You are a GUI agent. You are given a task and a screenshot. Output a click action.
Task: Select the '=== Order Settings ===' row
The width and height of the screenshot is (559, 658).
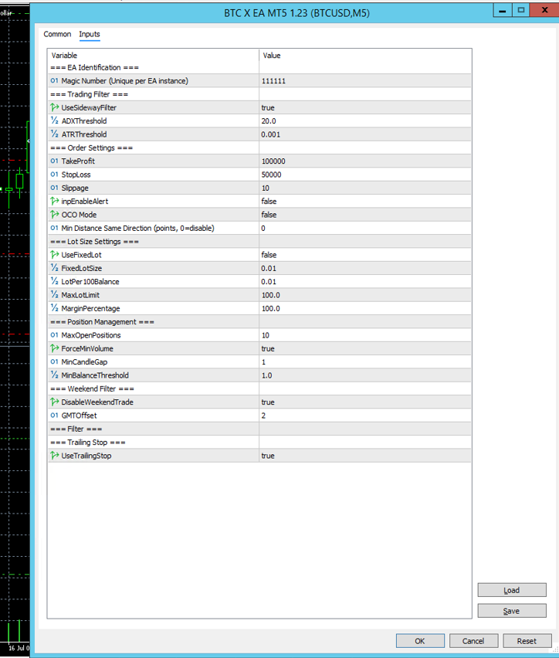[259, 148]
